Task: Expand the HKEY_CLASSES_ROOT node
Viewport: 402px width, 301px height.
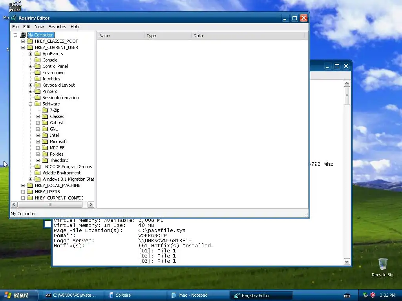Action: pos(23,41)
